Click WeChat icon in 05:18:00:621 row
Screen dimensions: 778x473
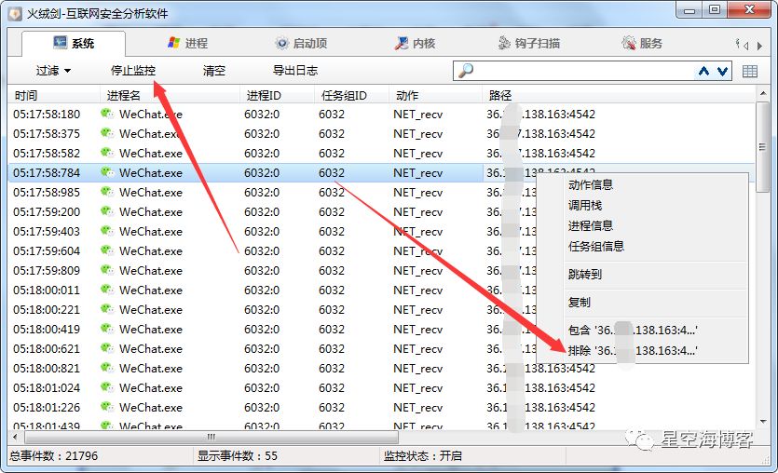click(107, 348)
